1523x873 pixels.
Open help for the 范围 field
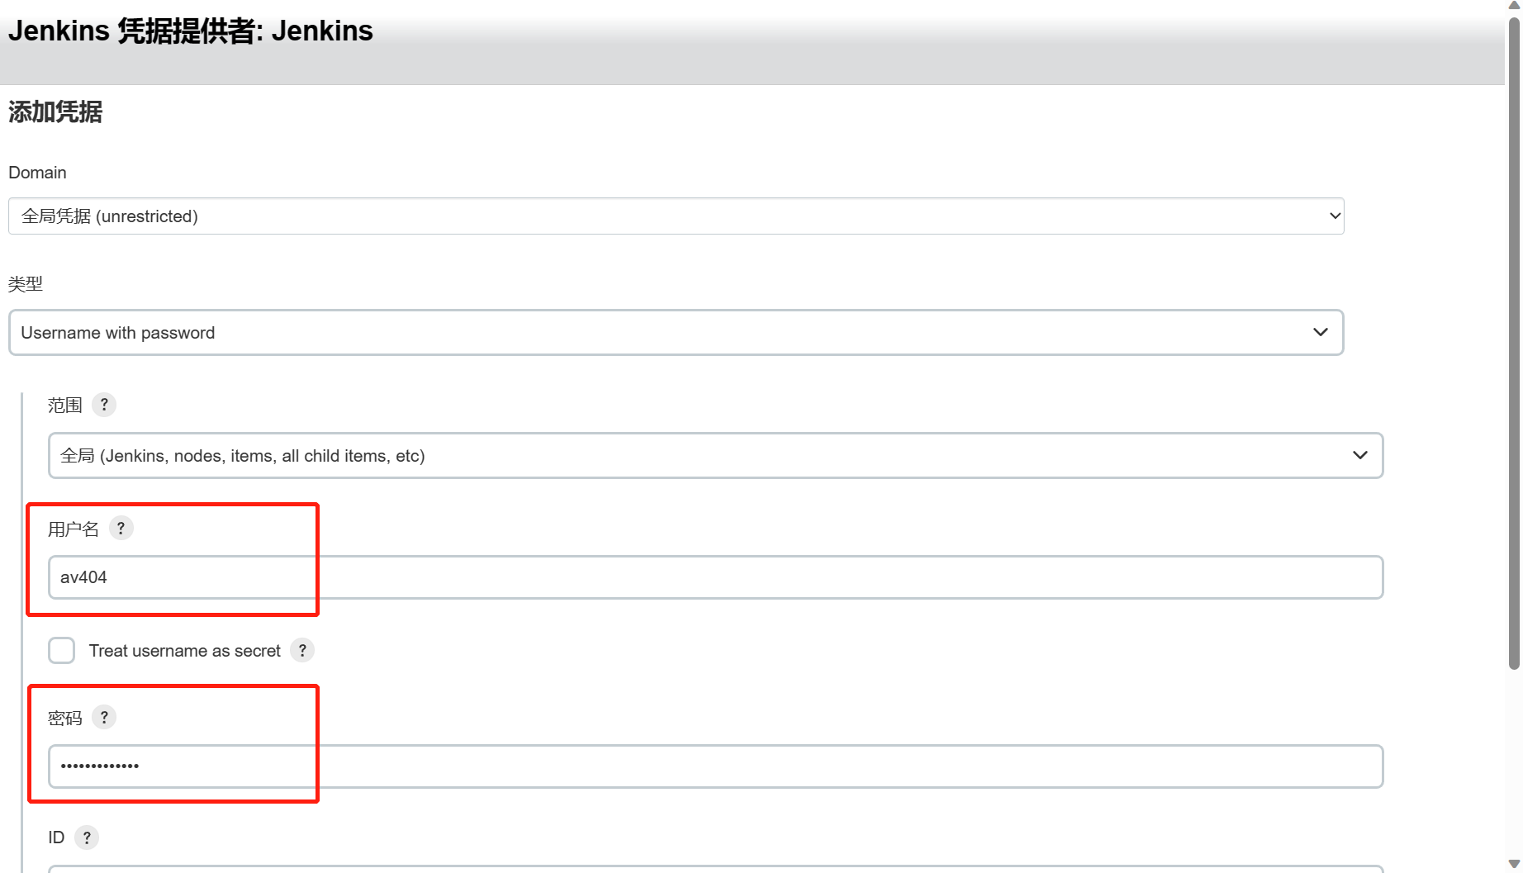(104, 405)
